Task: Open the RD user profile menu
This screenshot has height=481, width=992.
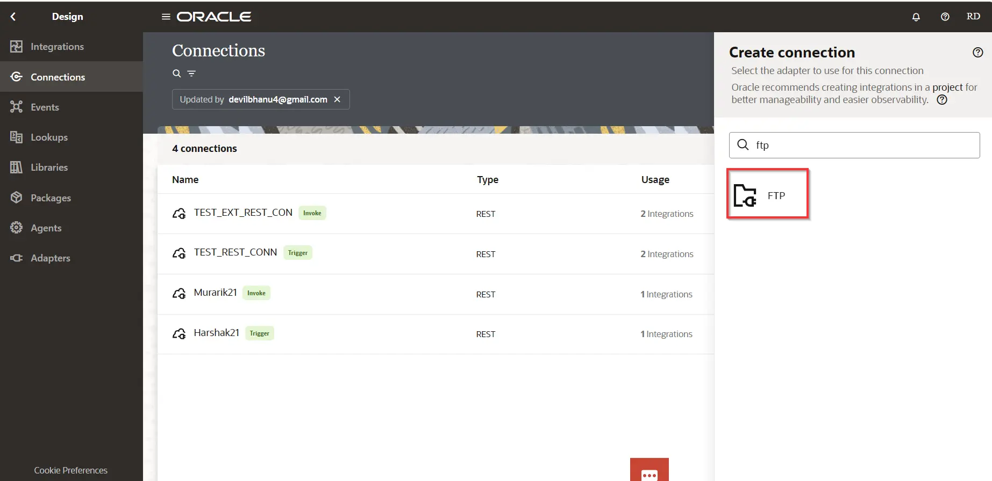Action: click(x=973, y=17)
